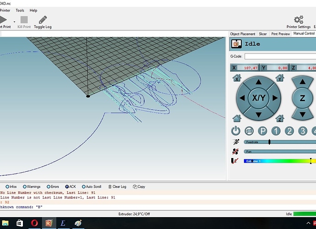
Task: Click log line 'Unknown command: "B"'
Action: (x=21, y=207)
